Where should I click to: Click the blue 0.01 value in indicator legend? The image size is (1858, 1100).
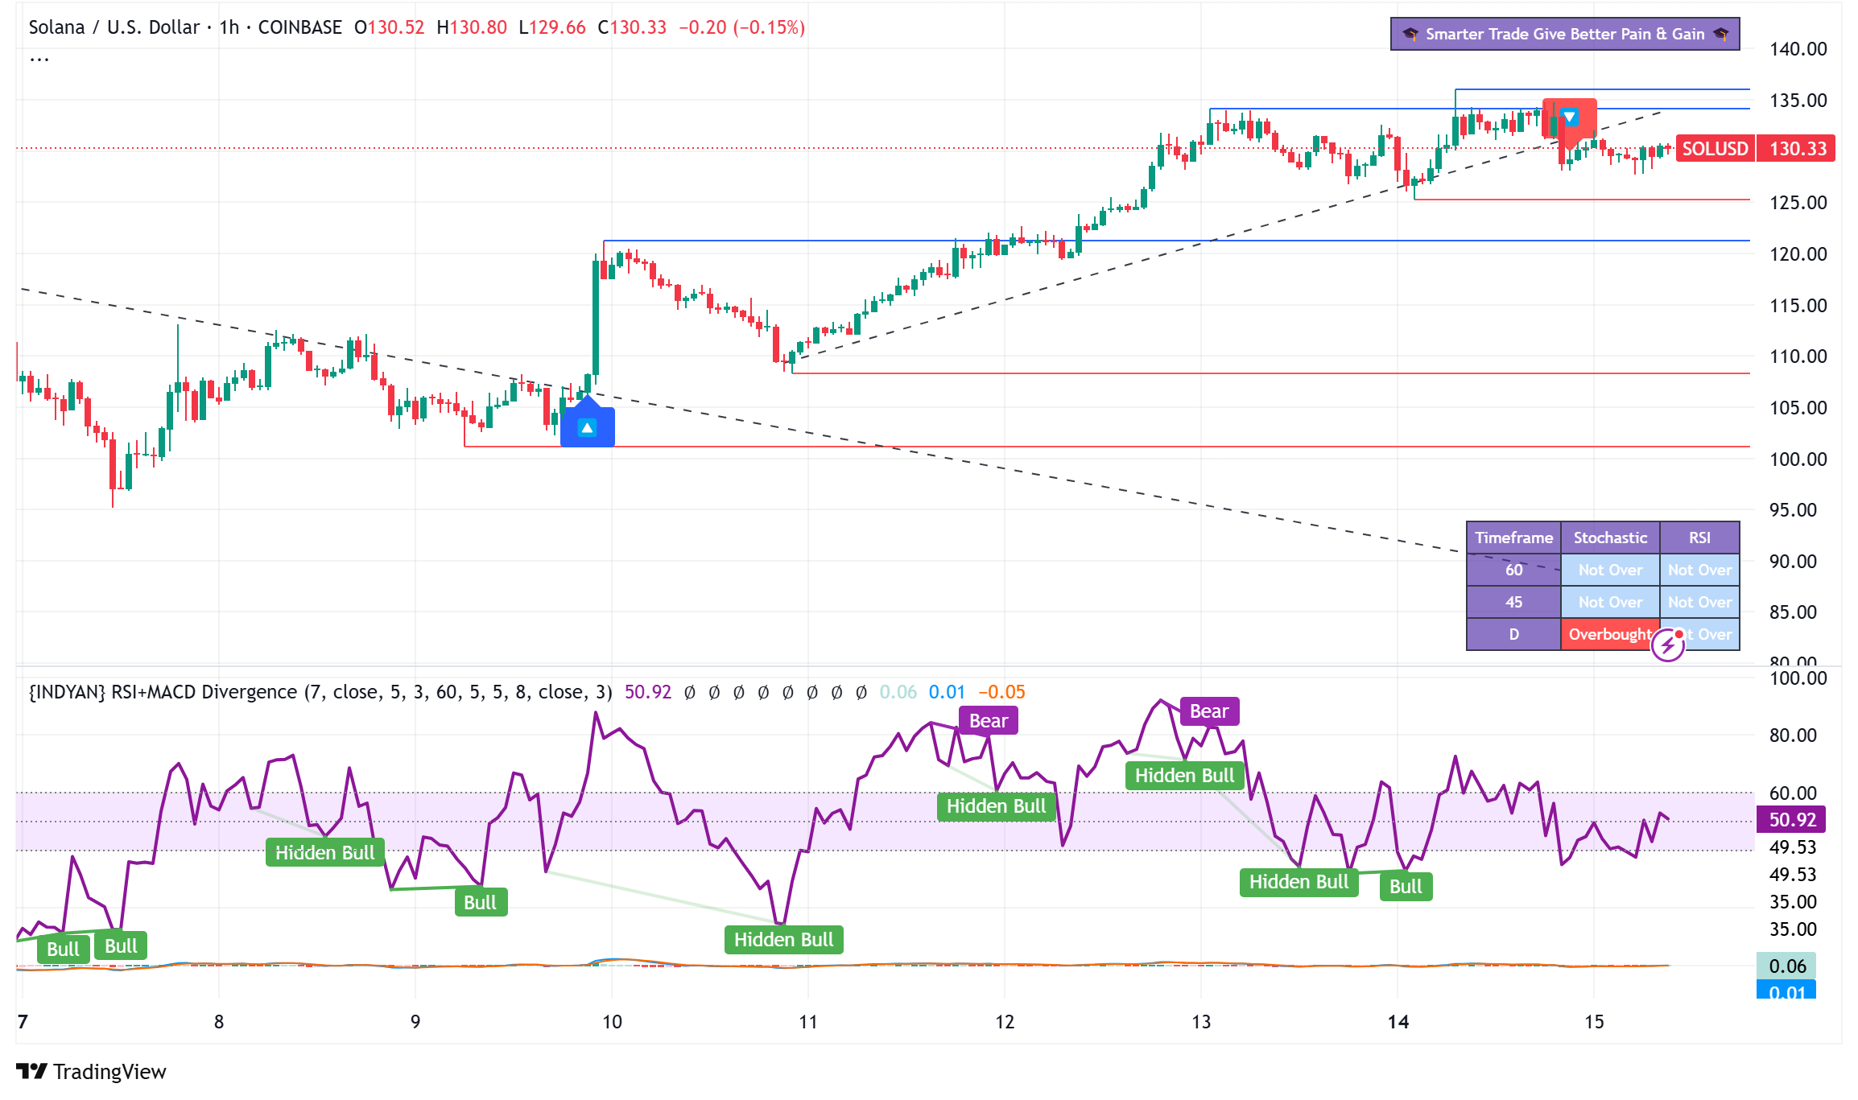pyautogui.click(x=947, y=692)
